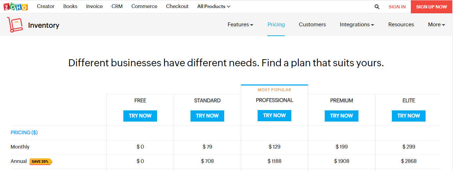Expand the All Products dropdown
The width and height of the screenshot is (453, 171).
pos(214,6)
